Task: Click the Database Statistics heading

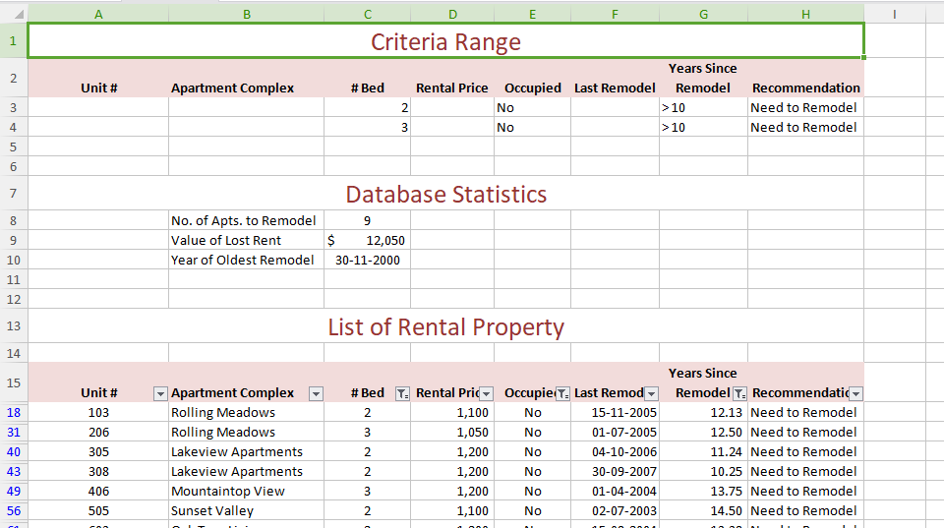Action: tap(445, 195)
